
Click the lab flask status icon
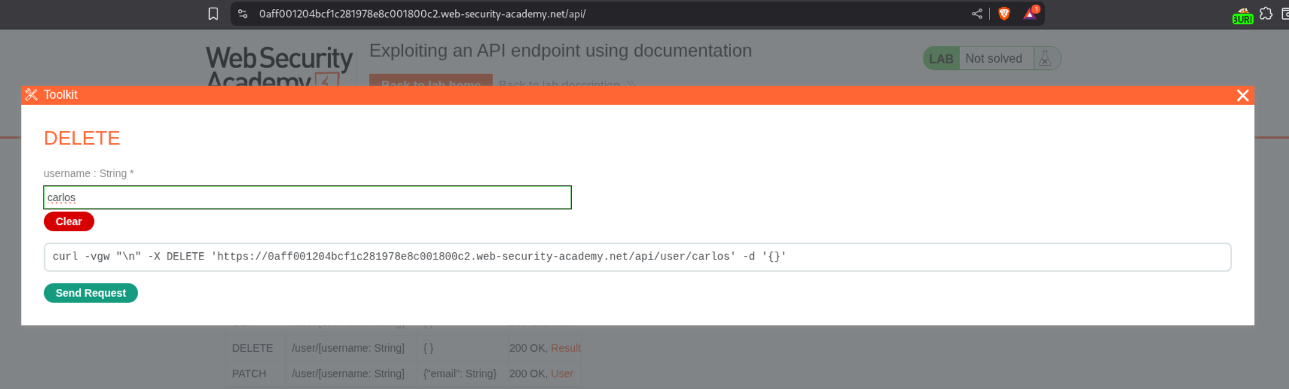(x=1046, y=58)
